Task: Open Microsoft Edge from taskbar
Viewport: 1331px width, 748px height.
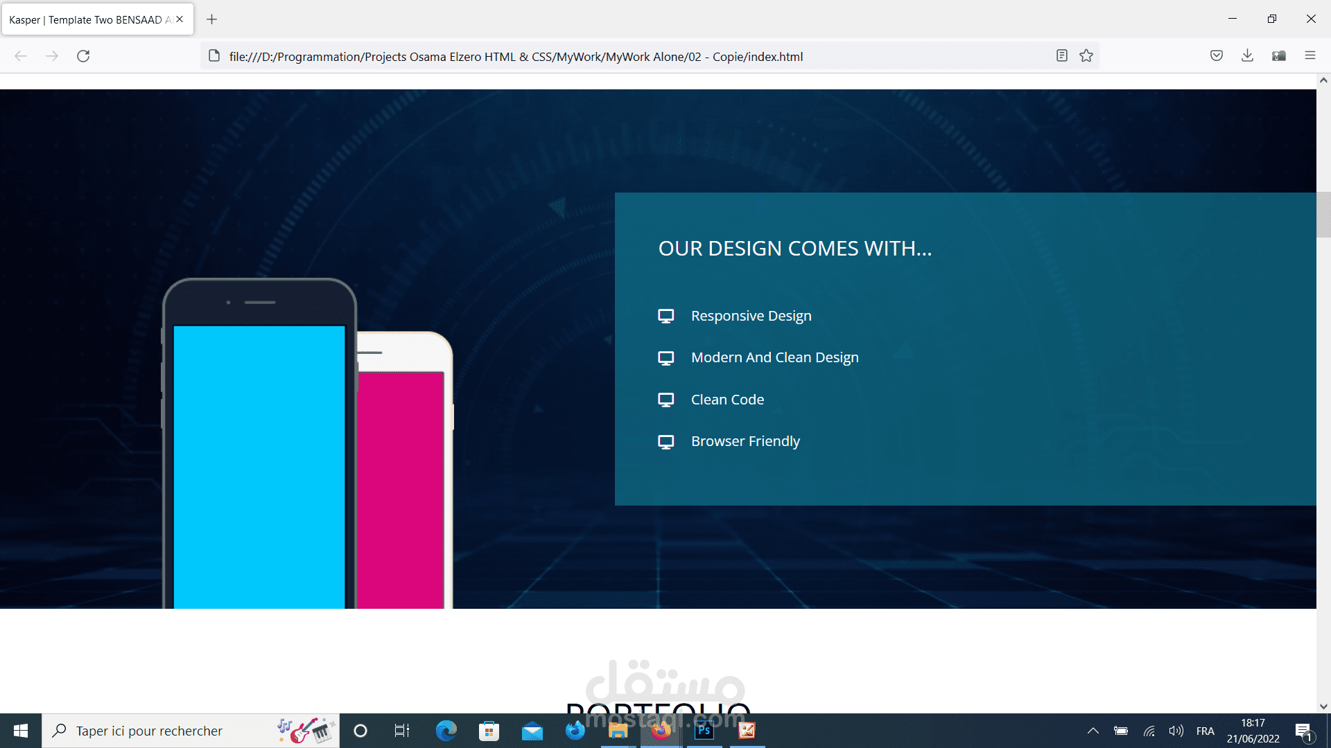Action: click(446, 730)
